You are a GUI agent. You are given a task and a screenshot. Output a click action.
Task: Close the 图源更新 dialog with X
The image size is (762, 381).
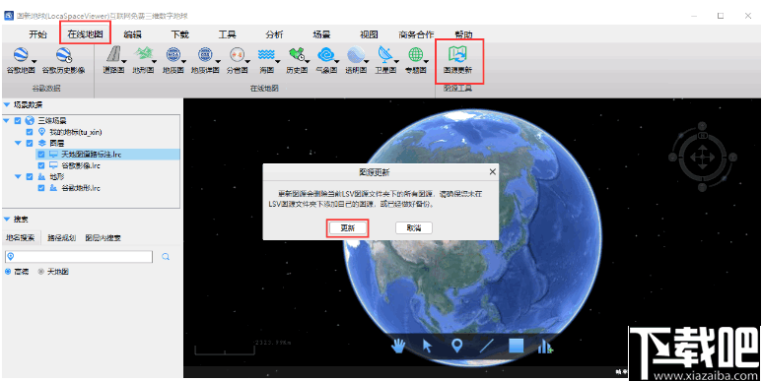tap(492, 172)
